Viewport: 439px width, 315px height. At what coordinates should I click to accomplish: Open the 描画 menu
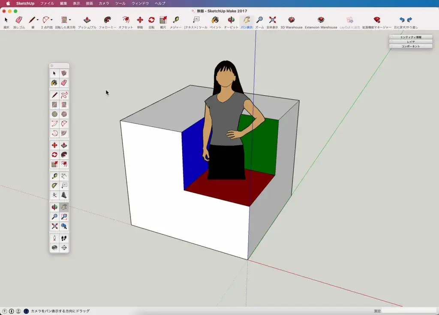point(89,3)
